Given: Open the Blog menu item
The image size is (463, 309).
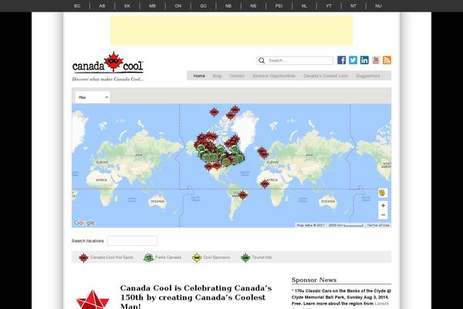Looking at the screenshot, I should (x=217, y=76).
